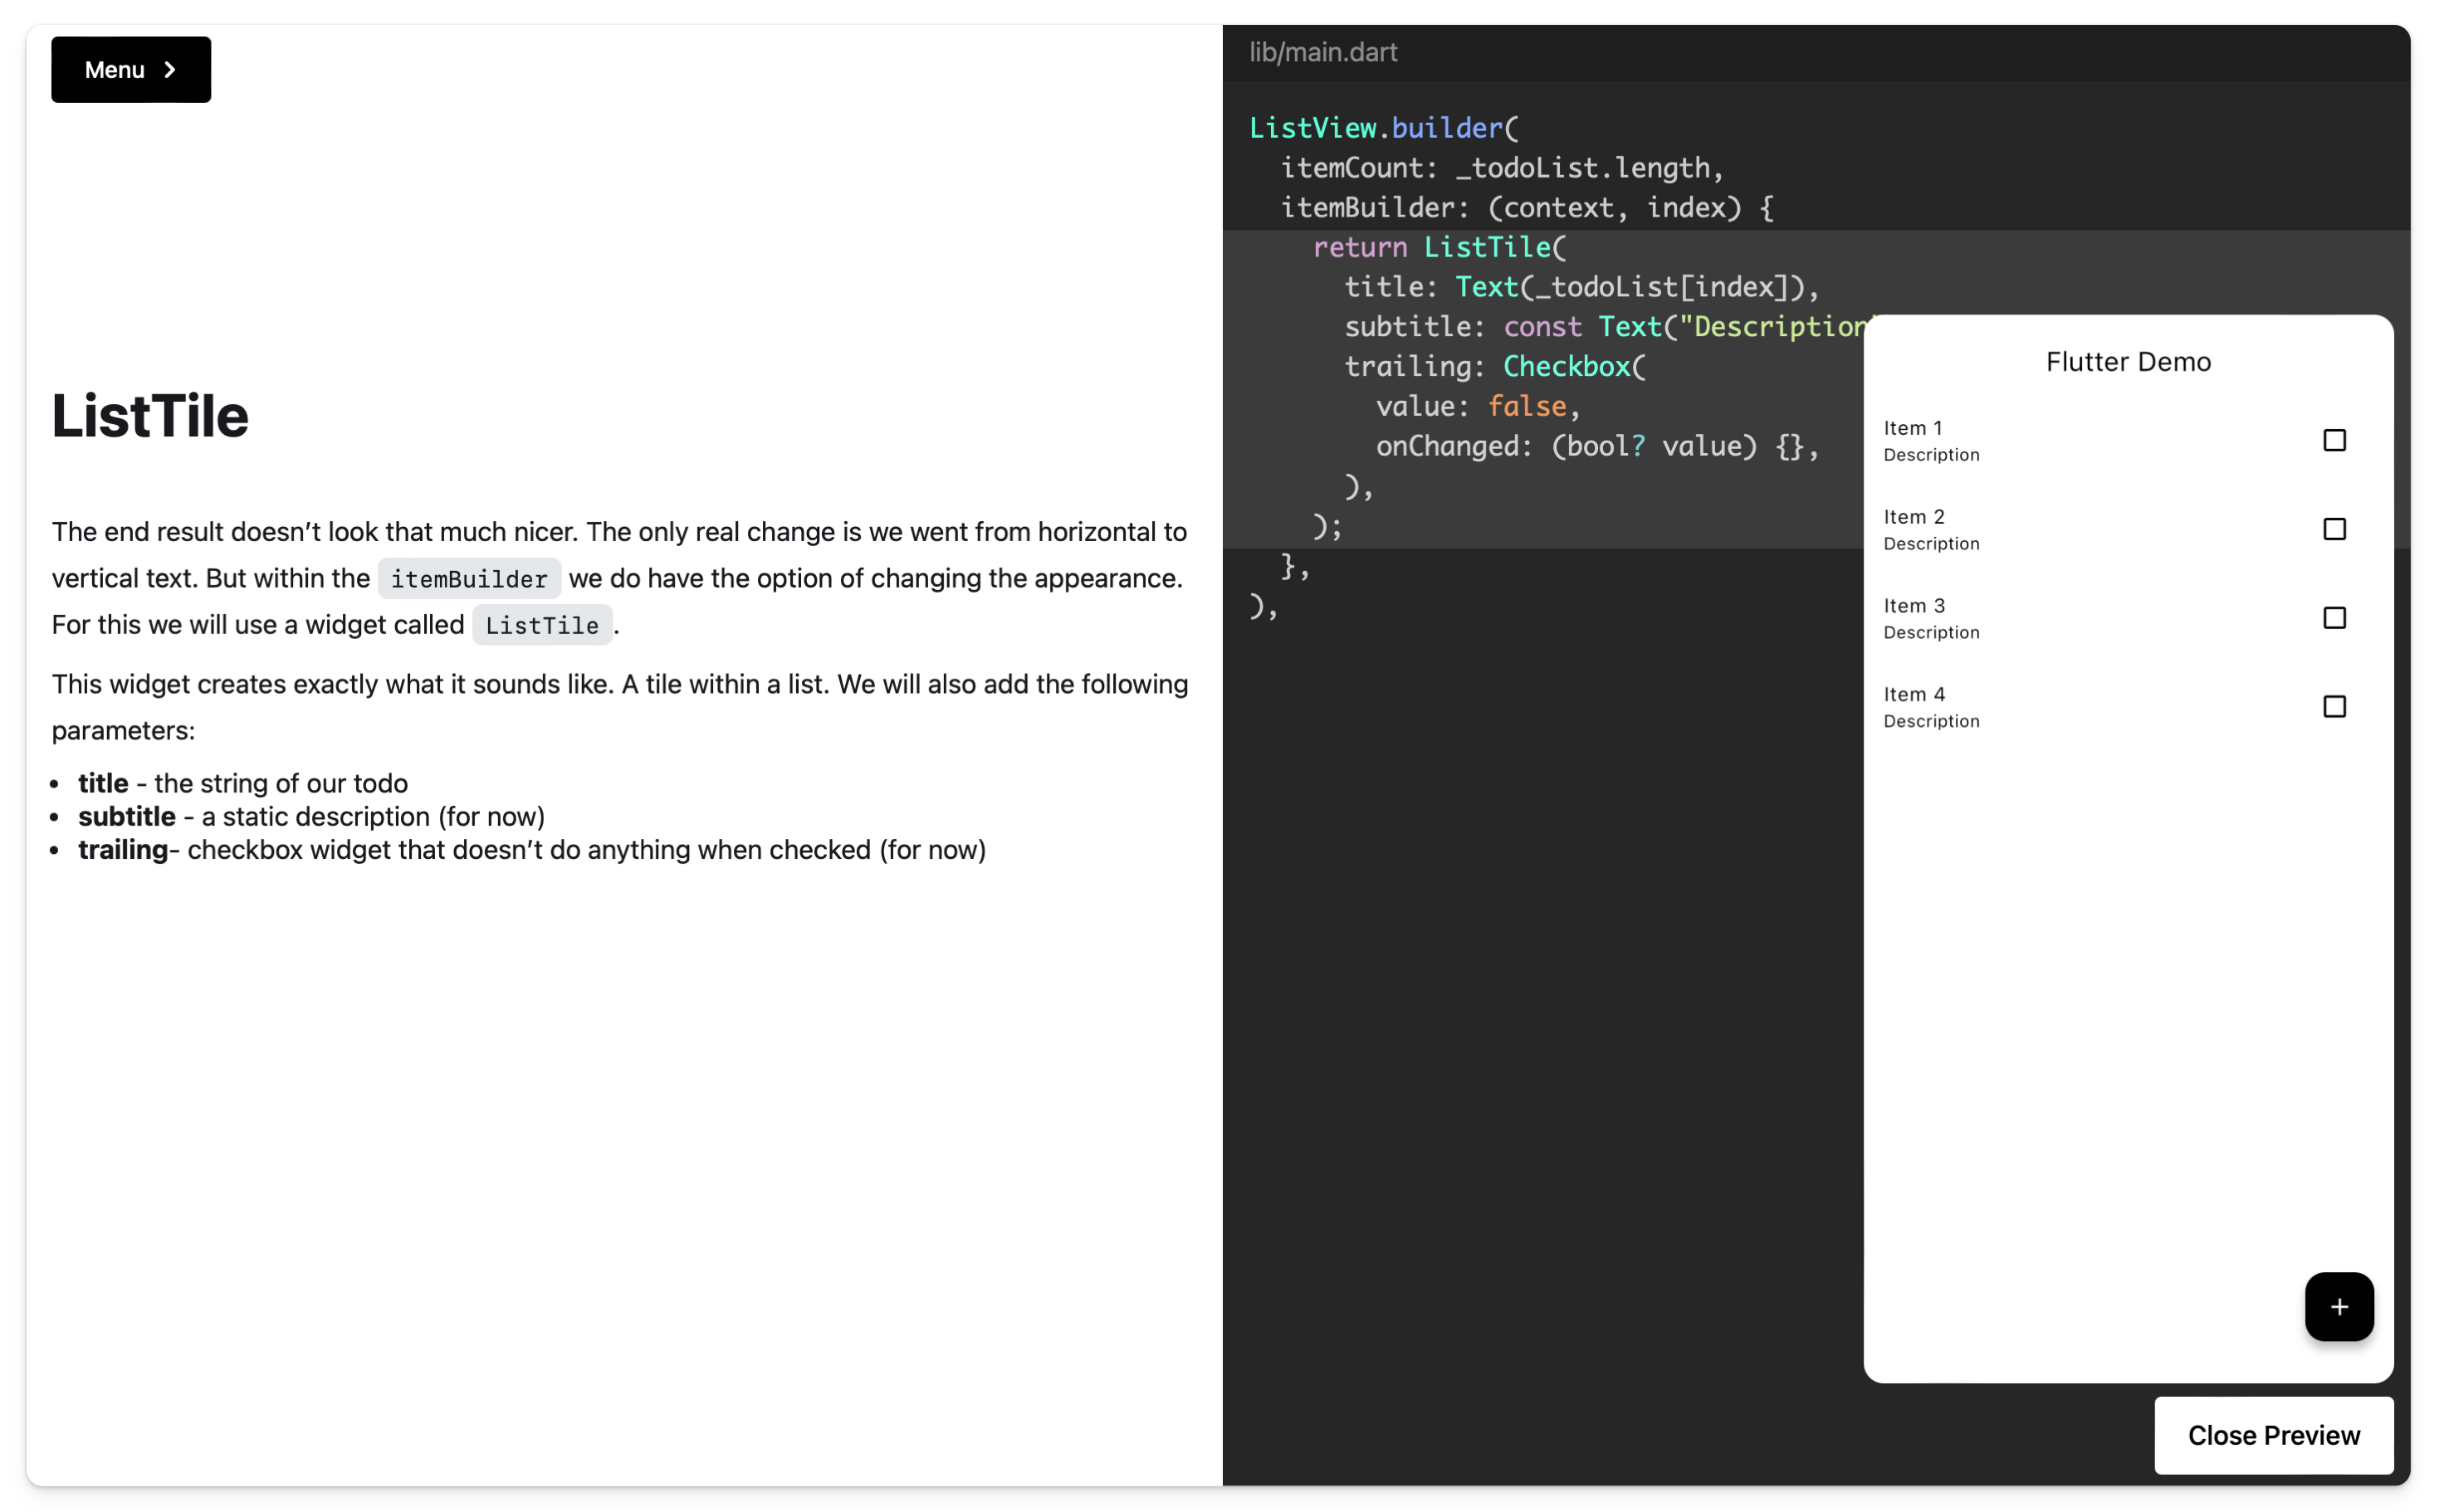
Task: Click the plus button to add item
Action: click(x=2338, y=1305)
